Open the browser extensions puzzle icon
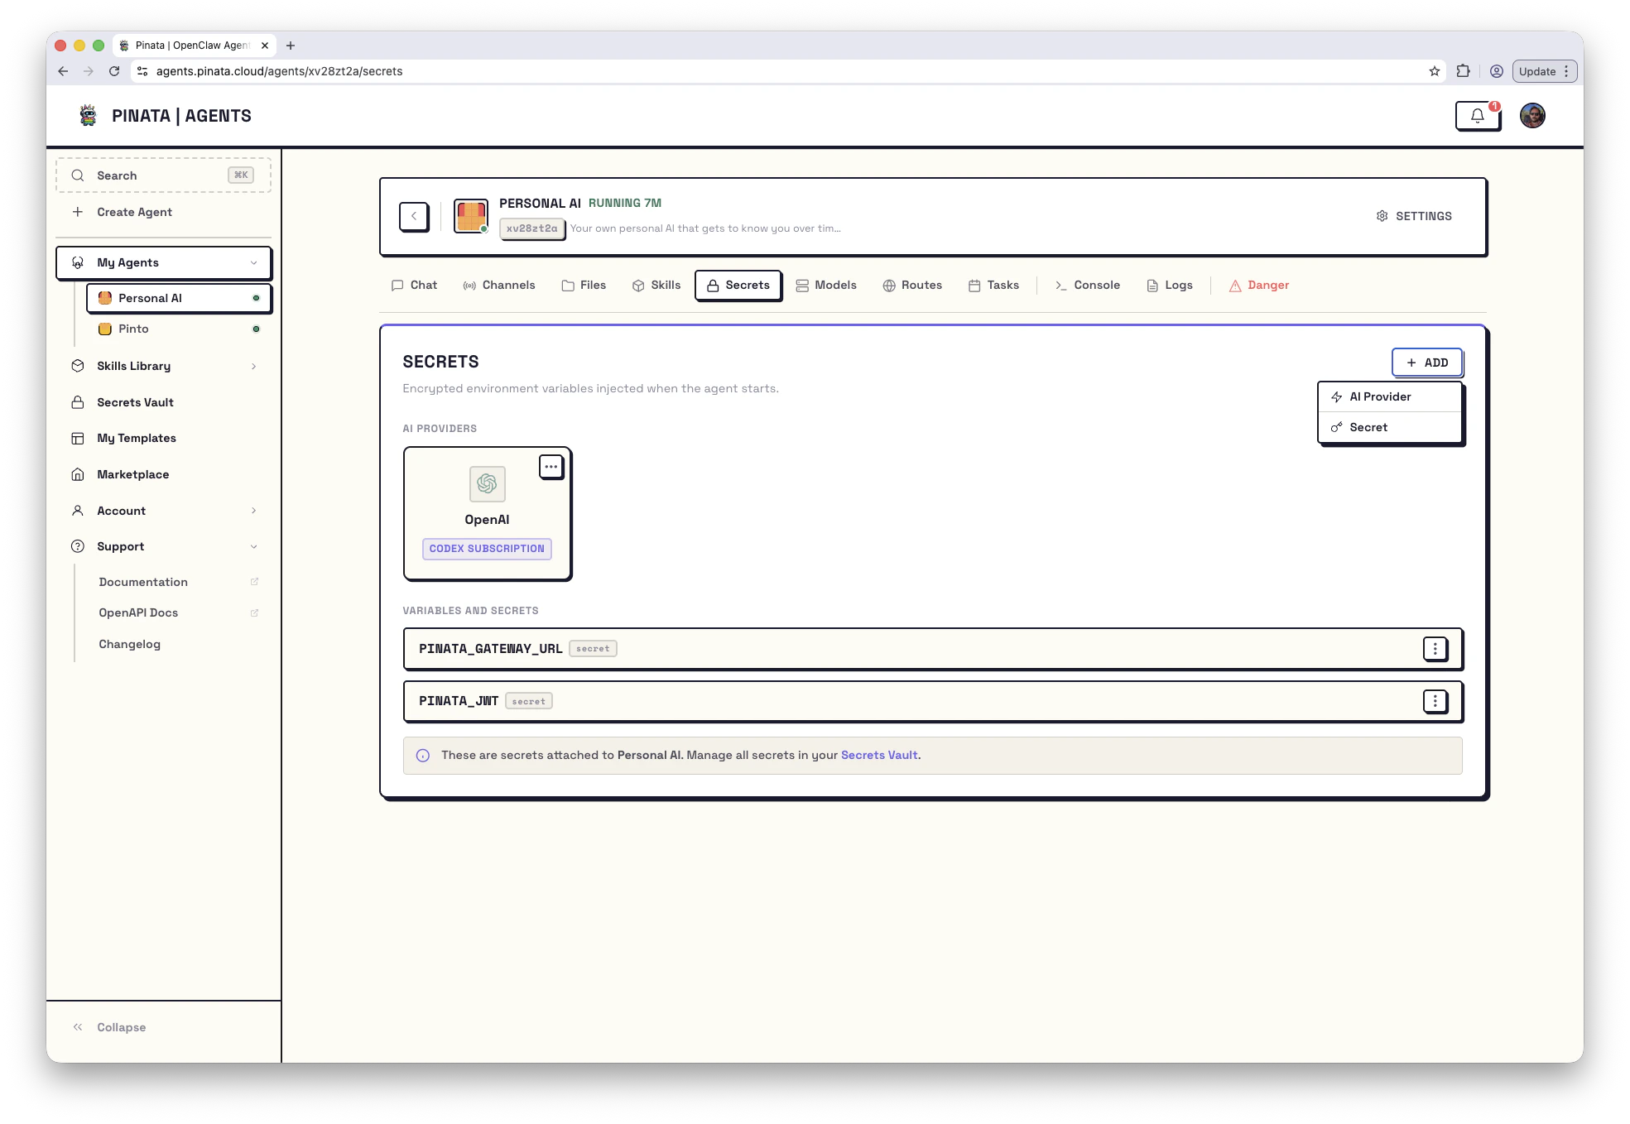The height and width of the screenshot is (1124, 1630). click(x=1463, y=71)
